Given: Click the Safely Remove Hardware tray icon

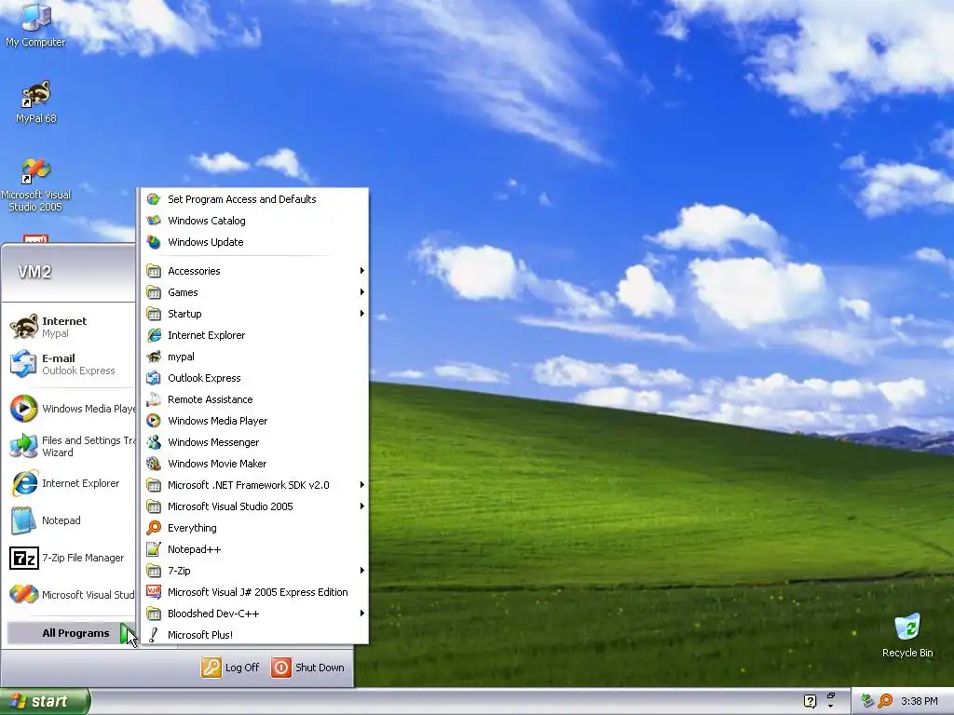Looking at the screenshot, I should tap(868, 701).
